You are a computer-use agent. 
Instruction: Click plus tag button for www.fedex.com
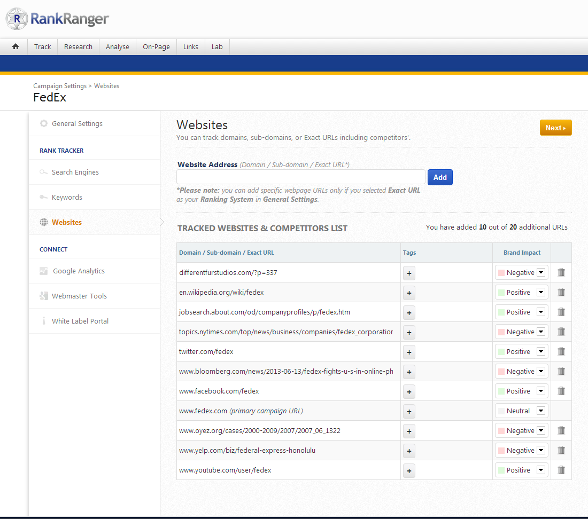(409, 411)
